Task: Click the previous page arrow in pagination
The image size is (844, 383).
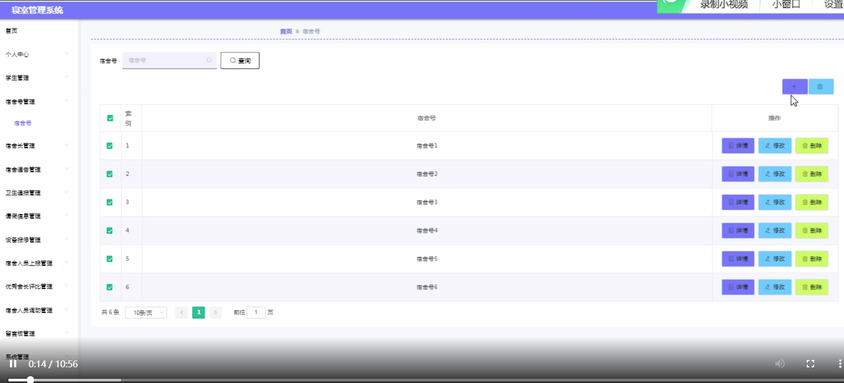Action: (x=181, y=312)
